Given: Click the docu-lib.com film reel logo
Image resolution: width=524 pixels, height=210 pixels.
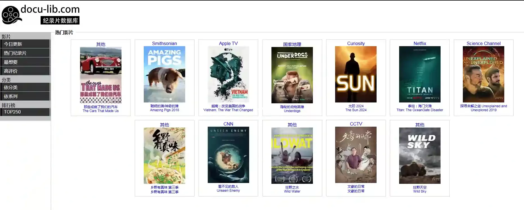Looking at the screenshot, I should 11,15.
